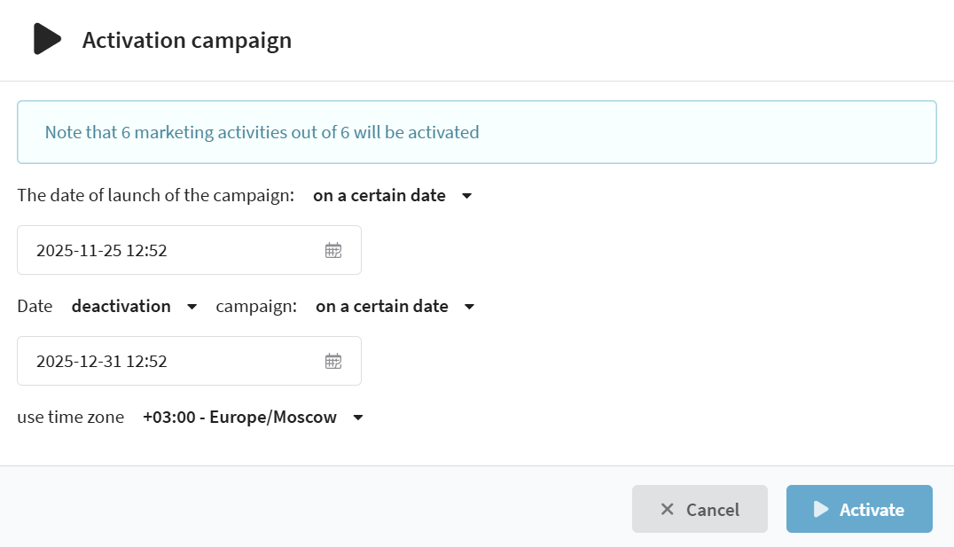Image resolution: width=954 pixels, height=547 pixels.
Task: Expand the Europe/Moscow time zone arrow
Action: (358, 418)
